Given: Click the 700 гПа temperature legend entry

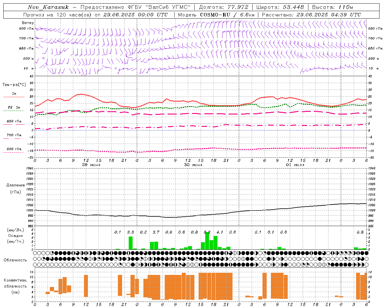Looking at the screenshot, I should (x=14, y=135).
